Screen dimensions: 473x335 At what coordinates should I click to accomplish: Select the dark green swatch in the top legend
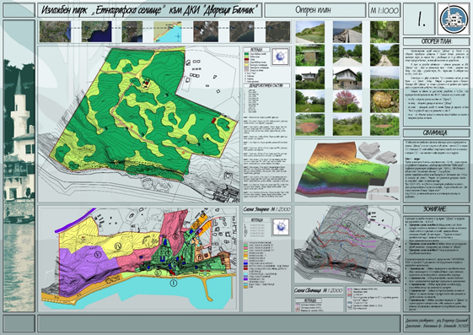point(246,54)
